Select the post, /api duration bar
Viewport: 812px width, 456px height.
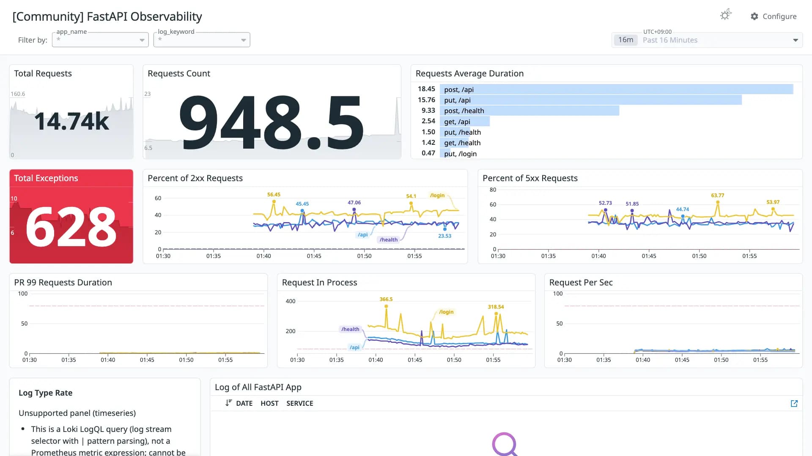(617, 89)
